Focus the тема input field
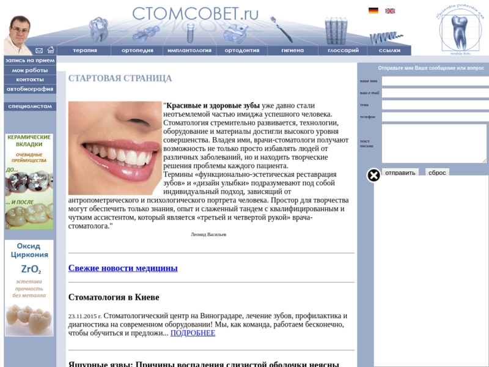This screenshot has width=489, height=367. coord(435,105)
